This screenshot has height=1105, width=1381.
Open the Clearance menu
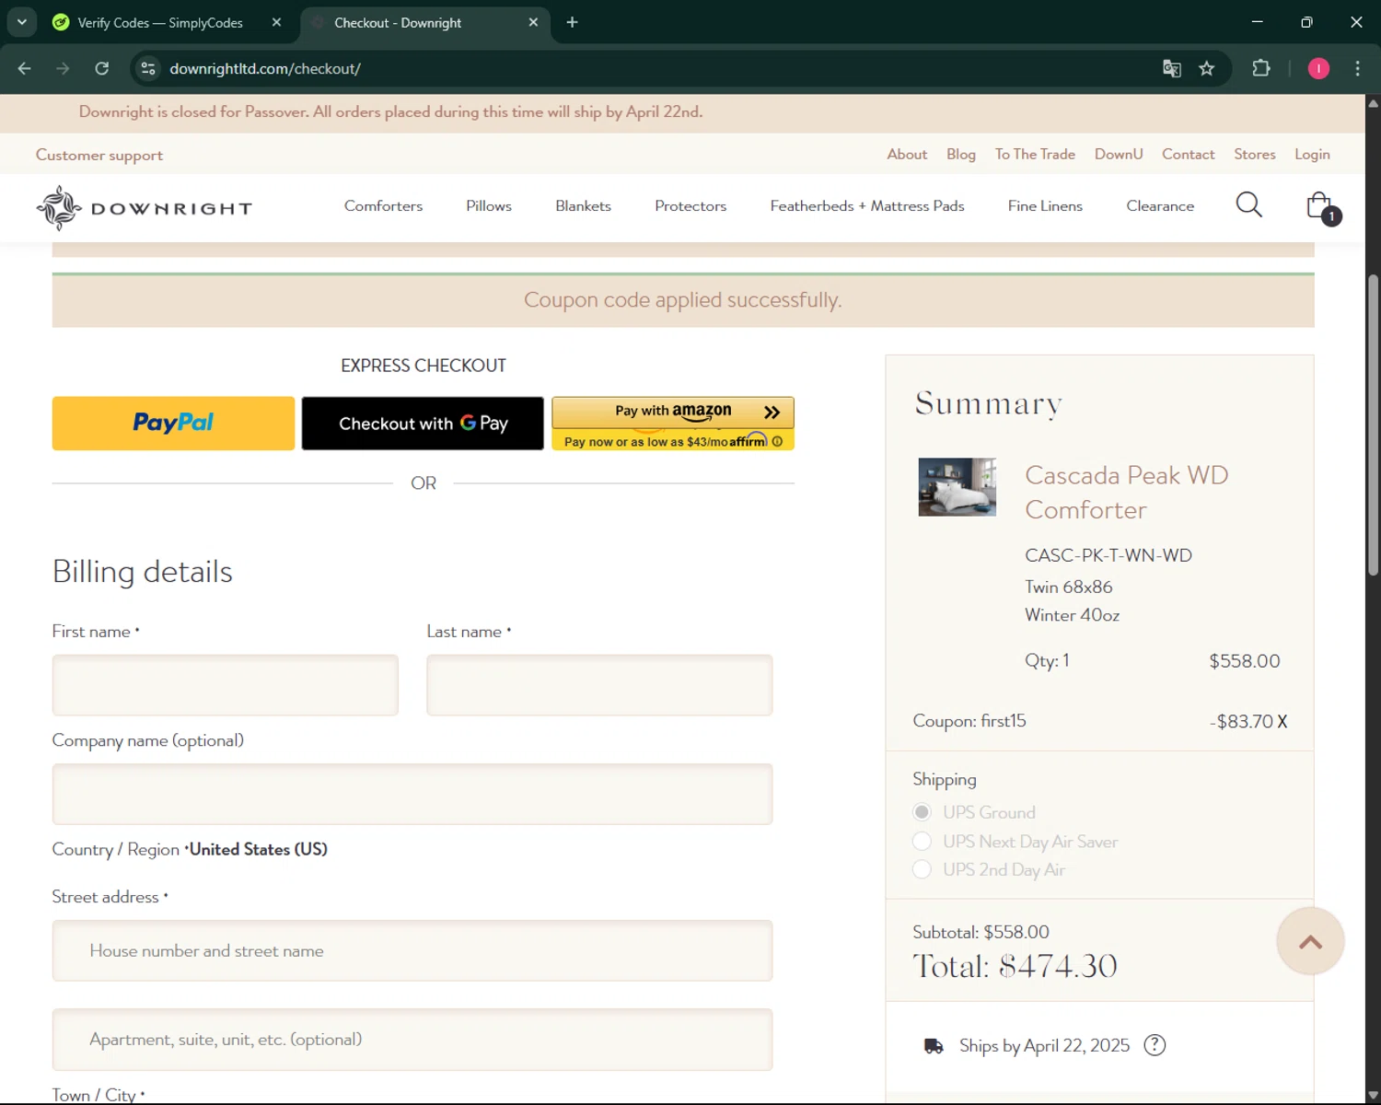click(1160, 206)
